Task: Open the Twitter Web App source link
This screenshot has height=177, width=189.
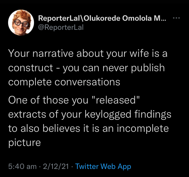Action: pyautogui.click(x=103, y=166)
